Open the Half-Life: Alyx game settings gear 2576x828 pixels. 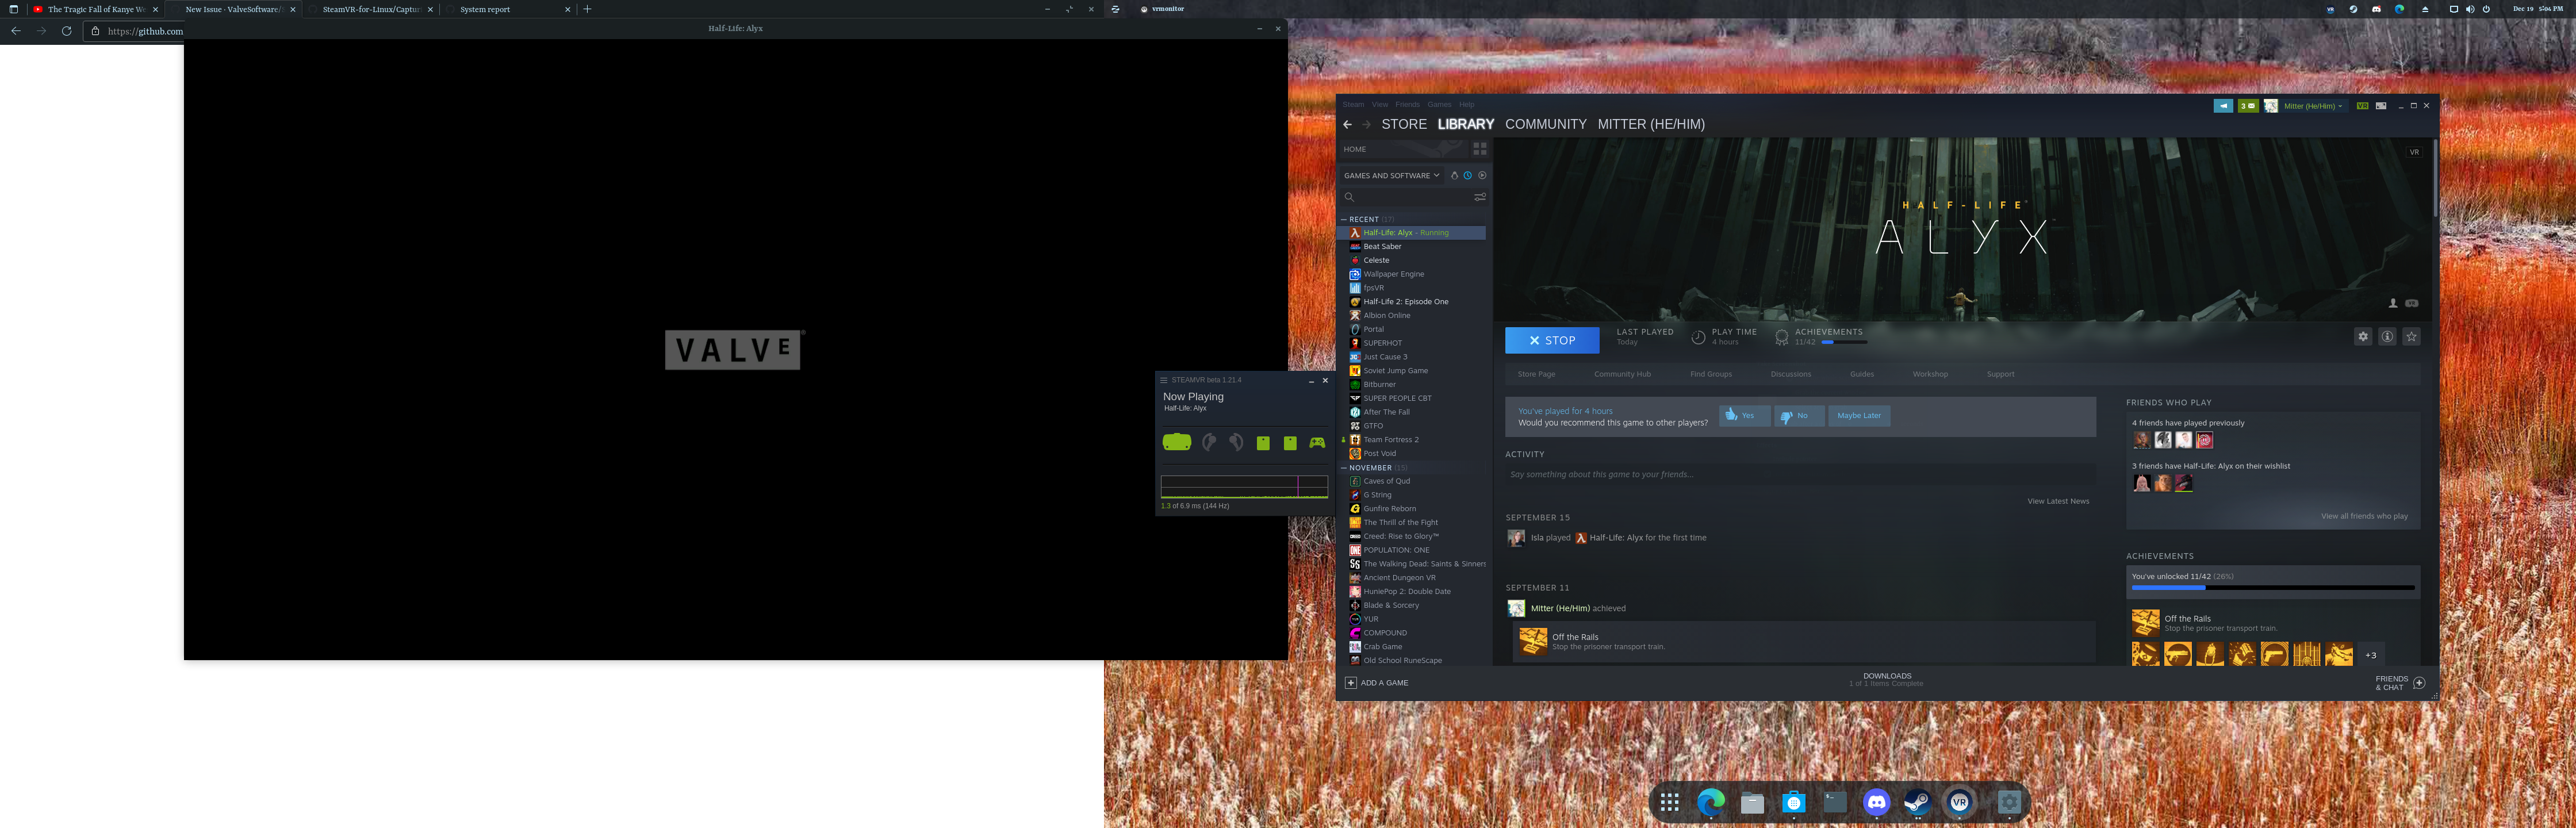point(2363,337)
